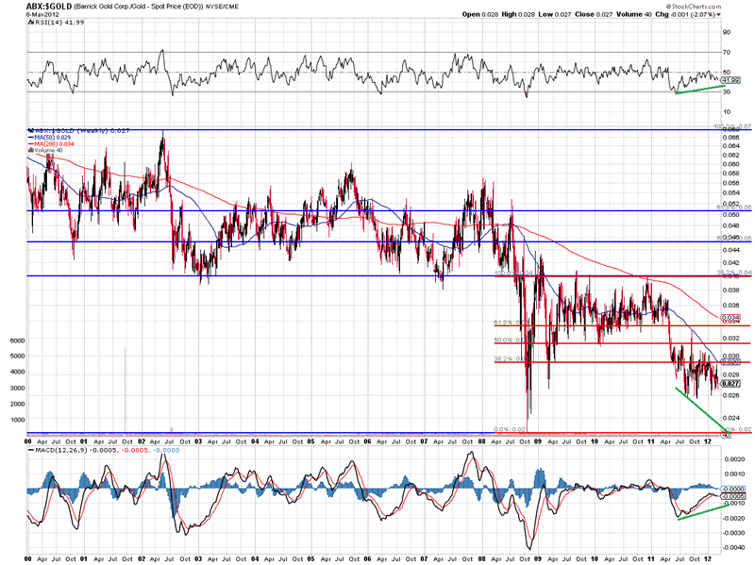Screen dimensions: 755x565
Task: Click the 1000 volume axis label
Action: click(x=17, y=420)
